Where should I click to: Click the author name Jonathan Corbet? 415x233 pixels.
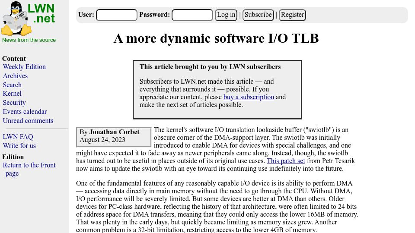(114, 132)
